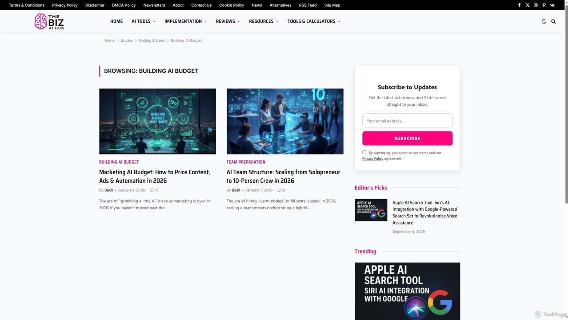Expand the Implementation menu
This screenshot has width=569, height=320.
click(x=186, y=21)
